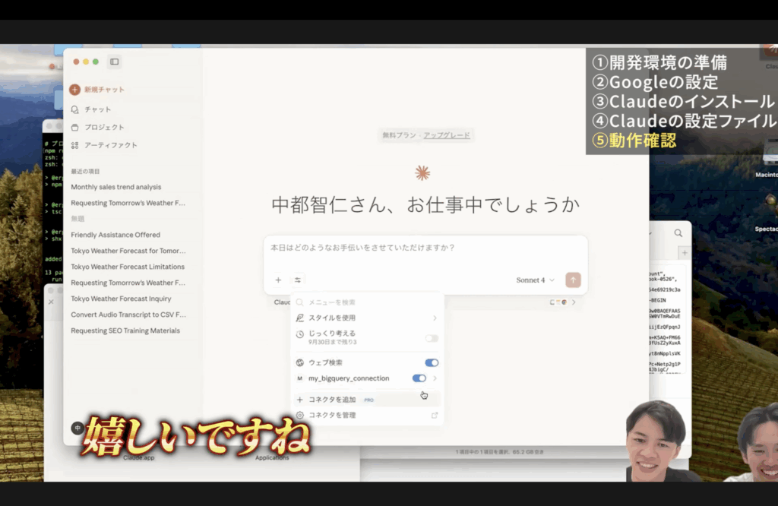Open the Sonnet 4 model dropdown
778x506 pixels.
click(x=535, y=280)
